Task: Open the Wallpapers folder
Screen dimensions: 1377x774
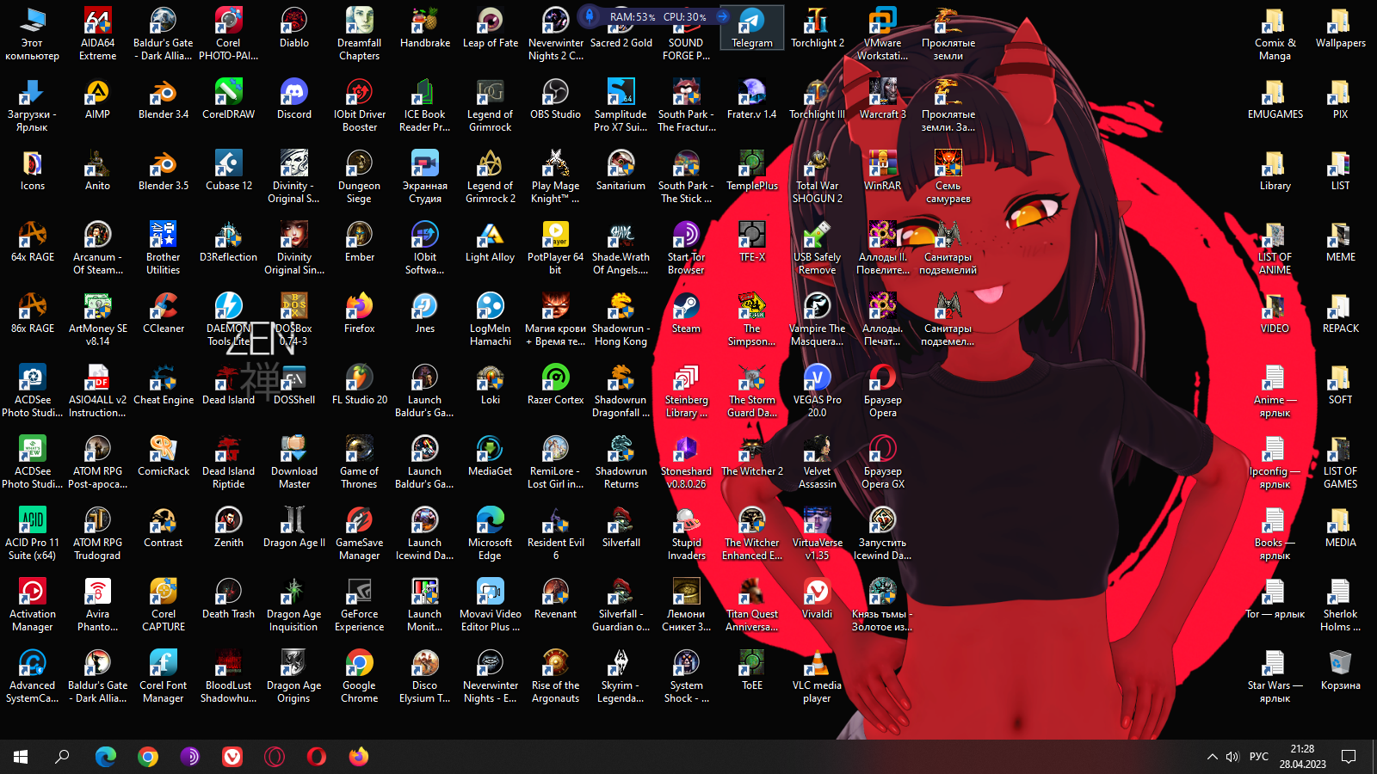Action: pyautogui.click(x=1340, y=28)
